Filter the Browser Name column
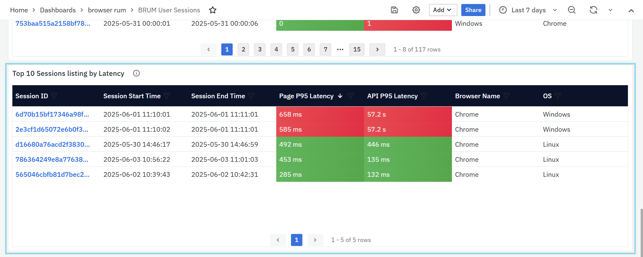 pyautogui.click(x=506, y=96)
